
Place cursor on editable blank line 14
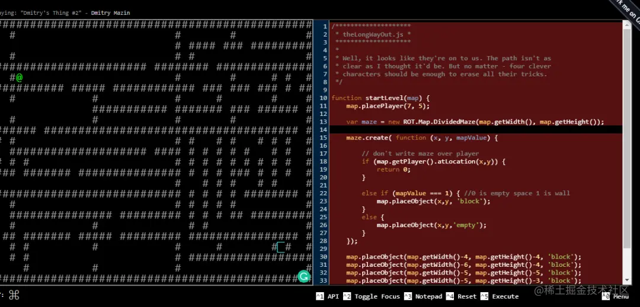point(476,130)
